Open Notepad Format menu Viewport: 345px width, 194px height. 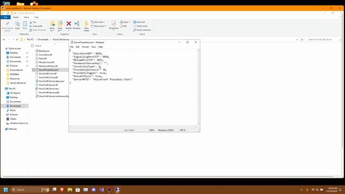(x=85, y=47)
